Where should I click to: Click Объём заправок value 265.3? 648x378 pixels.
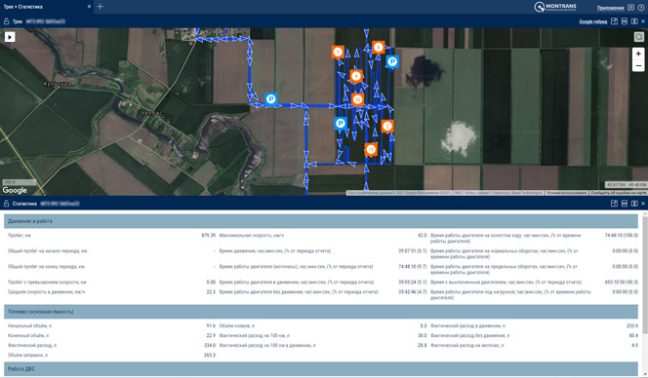click(210, 355)
